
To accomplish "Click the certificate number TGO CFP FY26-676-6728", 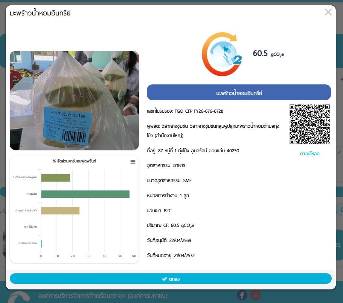I will [x=199, y=111].
